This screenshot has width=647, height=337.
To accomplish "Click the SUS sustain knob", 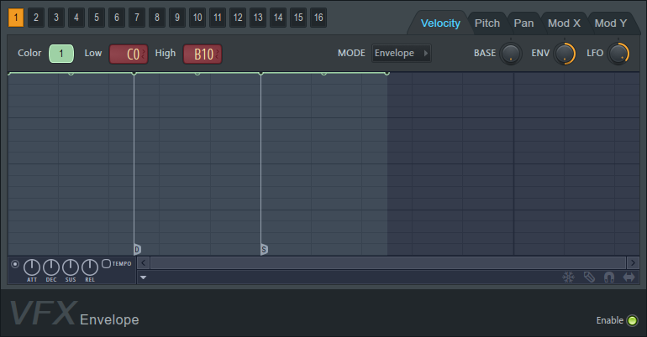I will pyautogui.click(x=71, y=267).
